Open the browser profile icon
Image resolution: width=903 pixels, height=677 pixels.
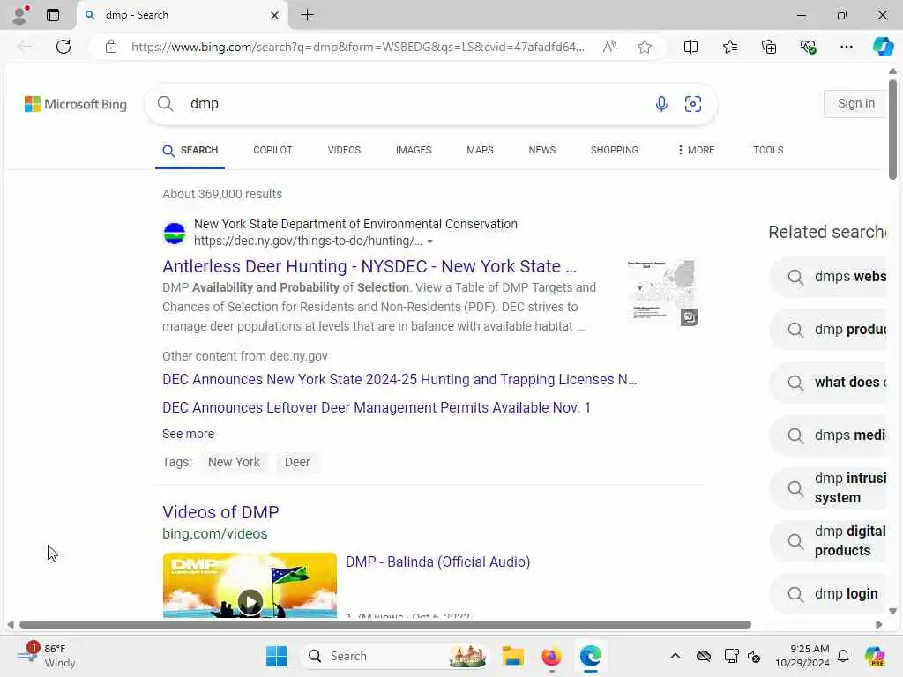click(x=20, y=15)
